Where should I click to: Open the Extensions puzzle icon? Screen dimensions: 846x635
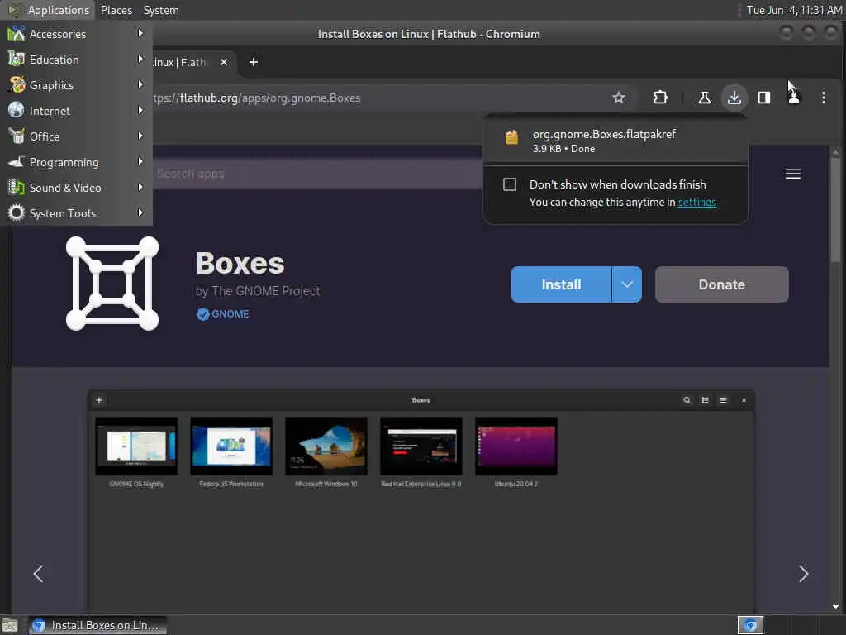[x=660, y=98]
